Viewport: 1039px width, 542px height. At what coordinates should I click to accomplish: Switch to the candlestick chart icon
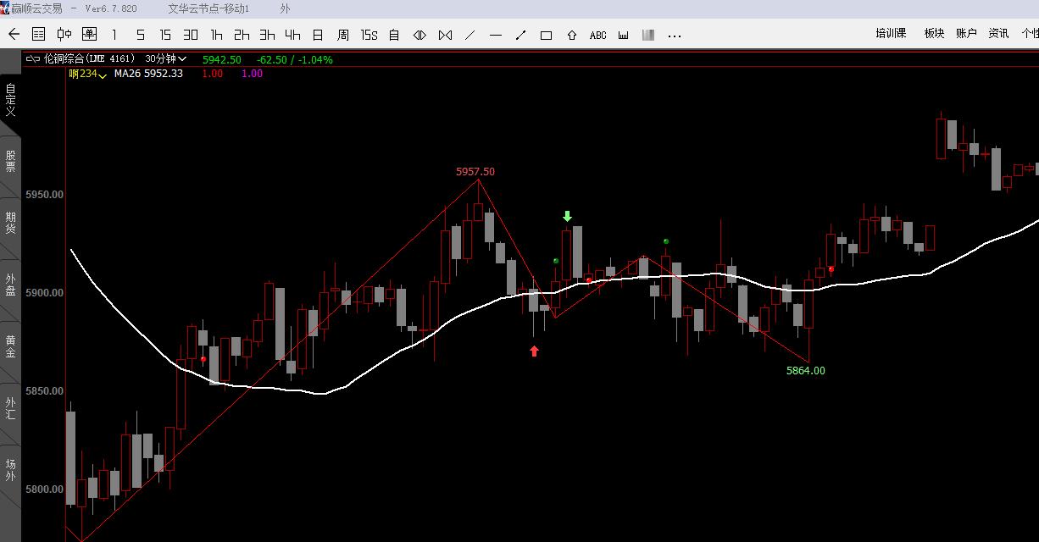(64, 35)
